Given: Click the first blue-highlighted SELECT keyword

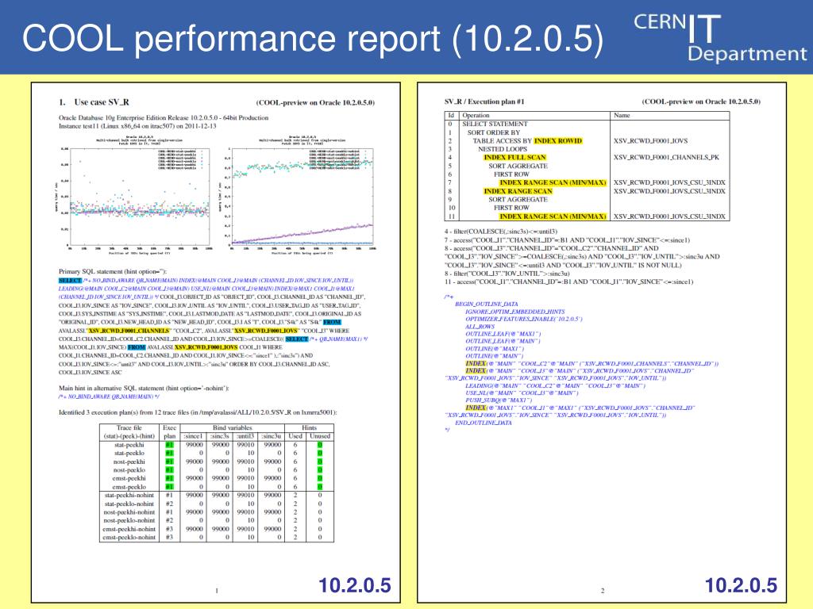Looking at the screenshot, I should (x=70, y=280).
